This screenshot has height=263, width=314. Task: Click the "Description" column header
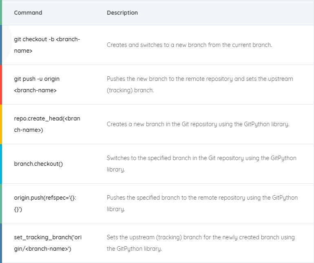click(x=122, y=13)
